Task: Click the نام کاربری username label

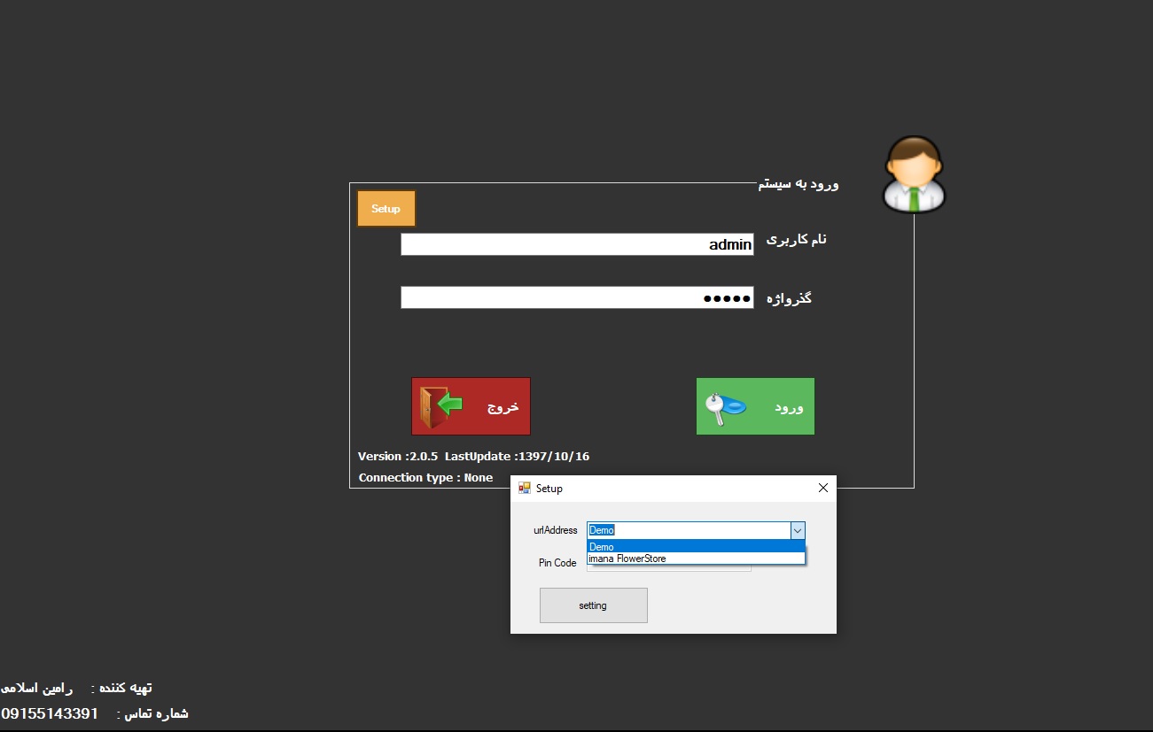Action: 797,240
